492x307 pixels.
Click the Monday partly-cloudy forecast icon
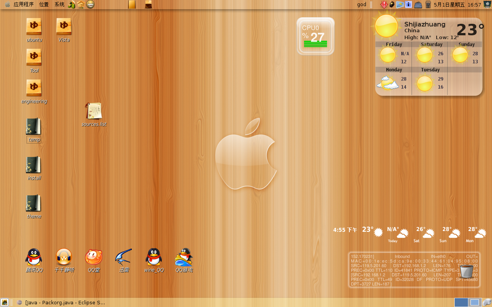tap(387, 83)
